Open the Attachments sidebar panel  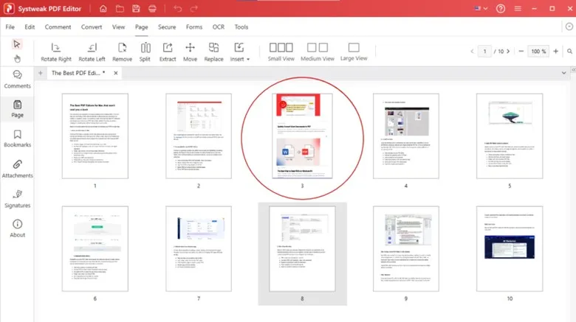point(17,168)
